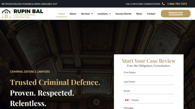Click the Rupin Bal scales logo icon

tap(6, 14)
